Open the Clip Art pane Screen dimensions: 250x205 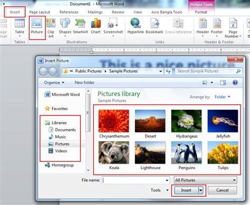click(51, 28)
